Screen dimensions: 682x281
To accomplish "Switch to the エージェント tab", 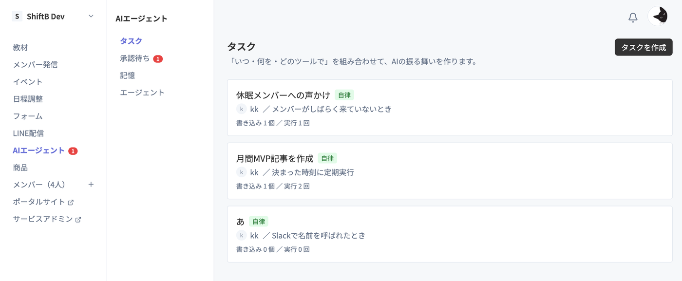I will coord(142,93).
